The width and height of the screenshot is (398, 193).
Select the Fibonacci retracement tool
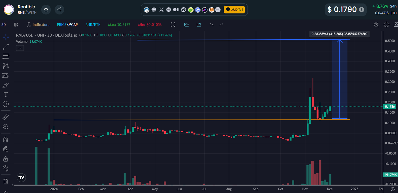[x=5, y=56]
